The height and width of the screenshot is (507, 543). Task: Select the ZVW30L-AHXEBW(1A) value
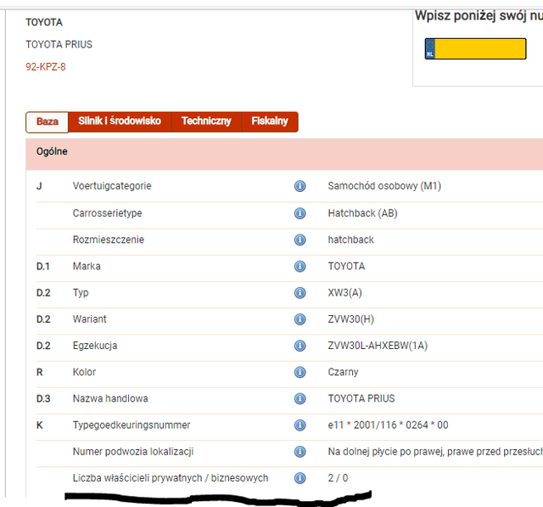click(x=378, y=346)
